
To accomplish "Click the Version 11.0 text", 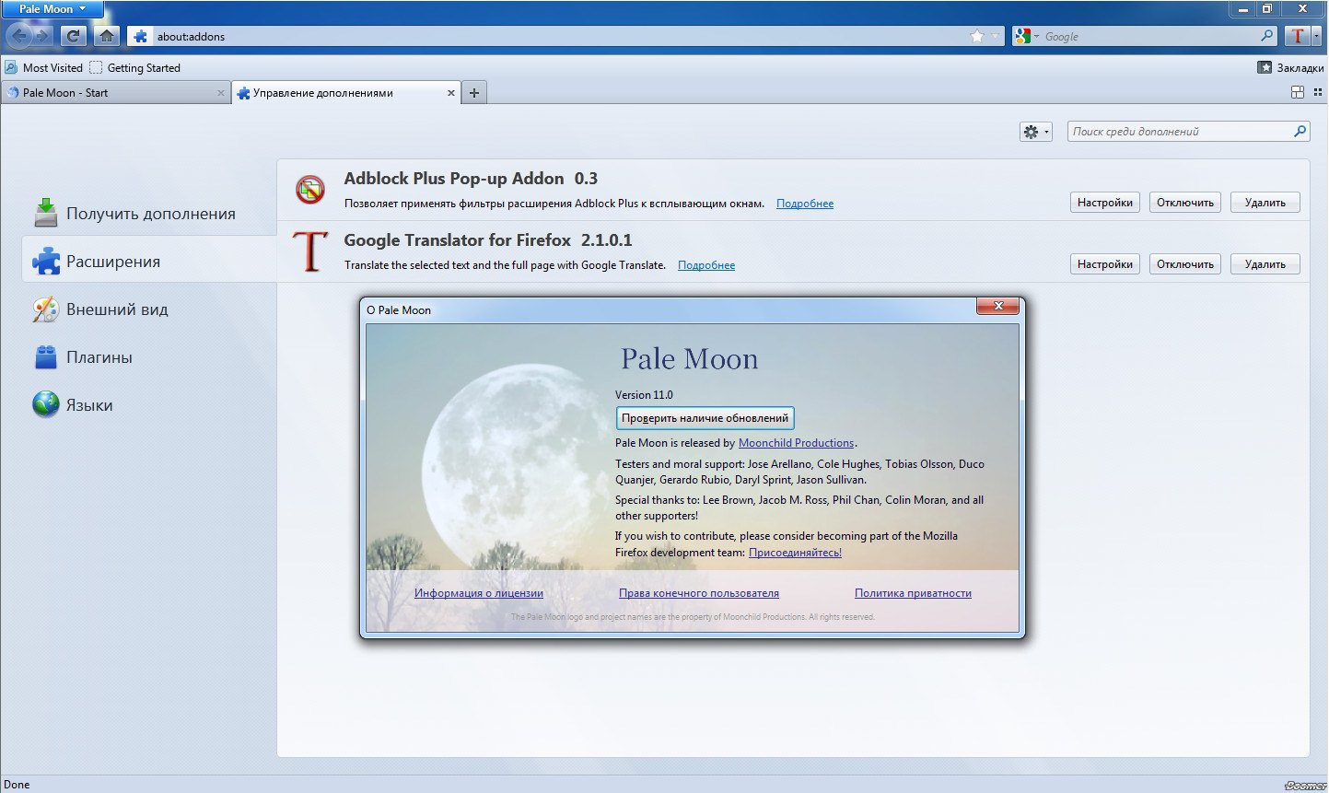I will click(x=644, y=395).
